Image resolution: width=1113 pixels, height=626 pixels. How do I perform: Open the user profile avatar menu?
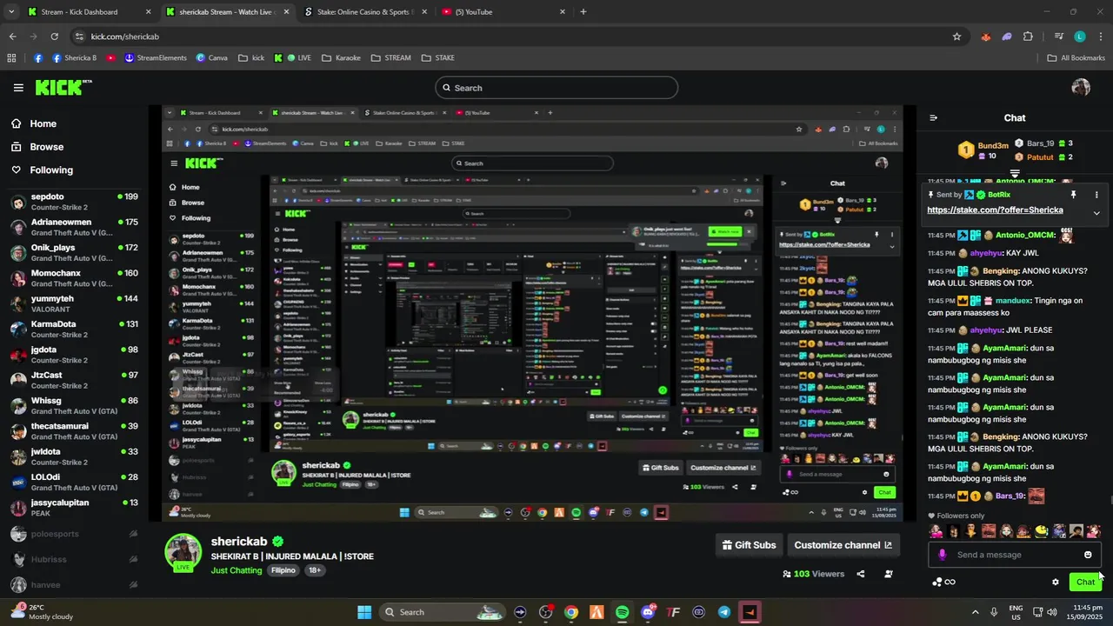click(x=1081, y=88)
